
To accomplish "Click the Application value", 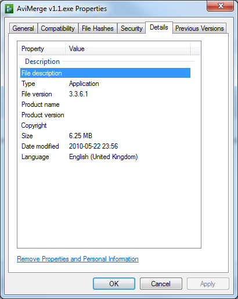I will coord(84,84).
